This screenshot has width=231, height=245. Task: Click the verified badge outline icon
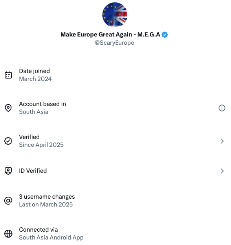coord(8,141)
